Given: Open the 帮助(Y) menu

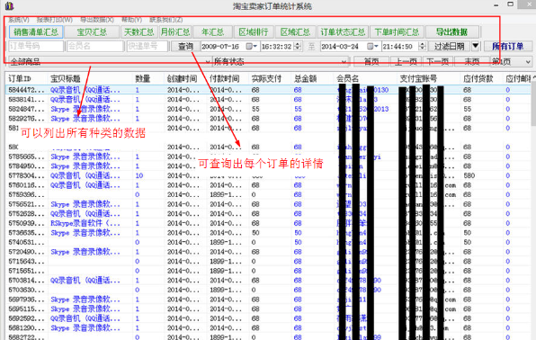Looking at the screenshot, I should click(x=131, y=20).
